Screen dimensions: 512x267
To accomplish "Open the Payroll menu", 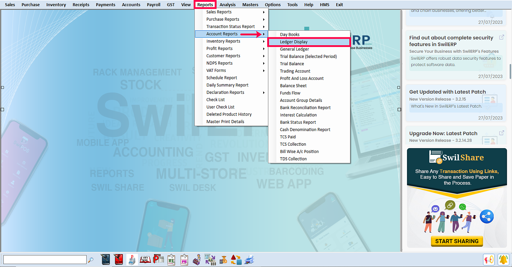I will pyautogui.click(x=154, y=5).
